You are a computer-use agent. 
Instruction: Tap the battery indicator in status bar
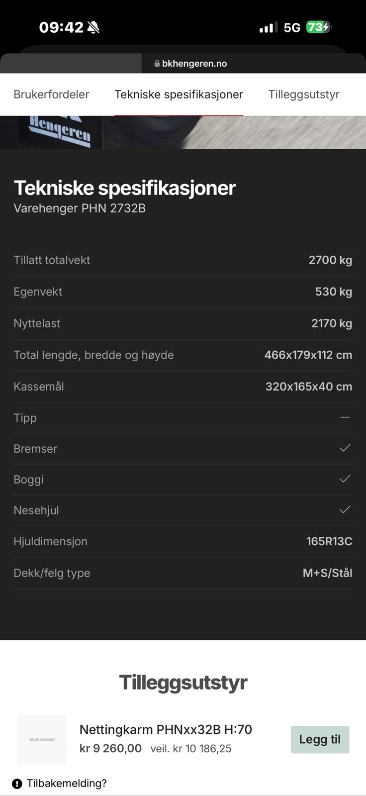point(318,27)
